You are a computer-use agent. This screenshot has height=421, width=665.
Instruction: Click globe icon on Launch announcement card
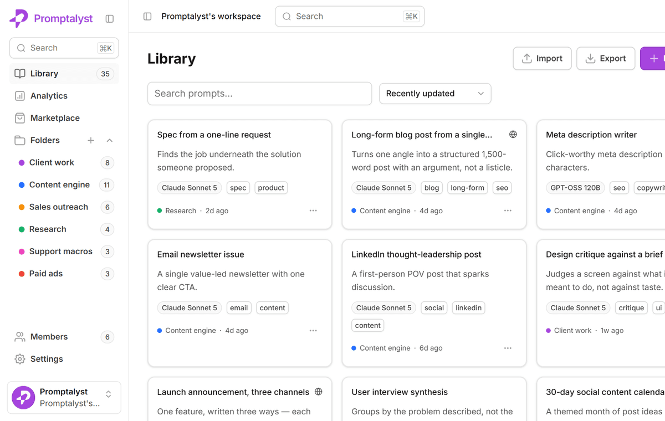click(x=319, y=392)
